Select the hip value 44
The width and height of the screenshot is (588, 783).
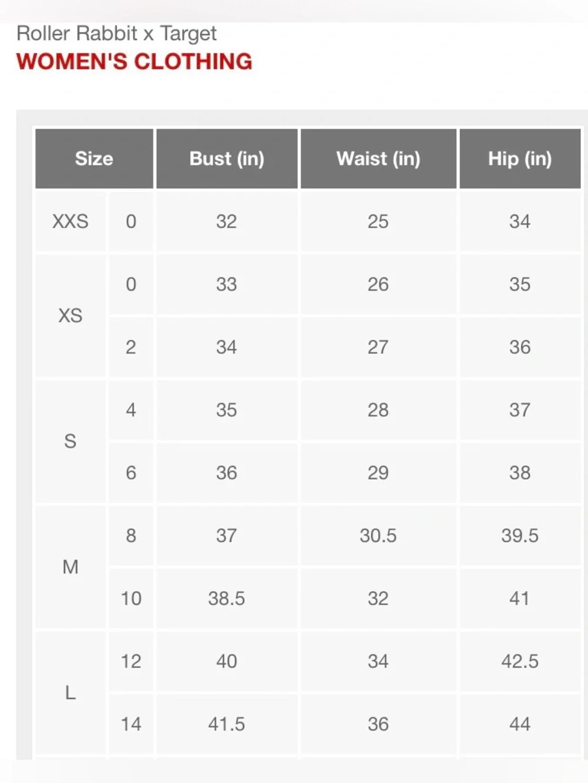tap(520, 724)
